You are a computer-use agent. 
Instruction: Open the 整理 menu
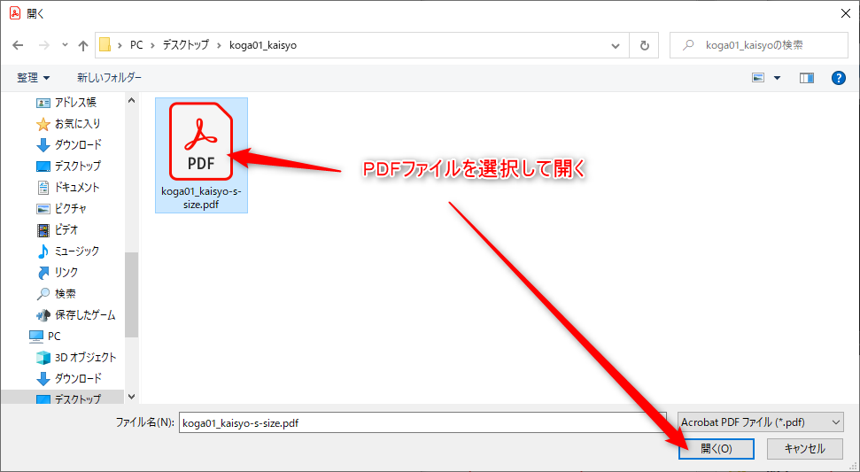click(x=33, y=78)
